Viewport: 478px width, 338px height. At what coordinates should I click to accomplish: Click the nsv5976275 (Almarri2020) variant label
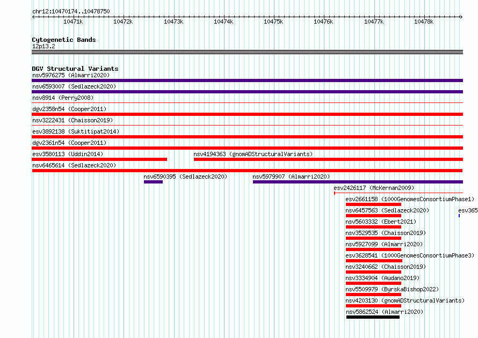71,75
